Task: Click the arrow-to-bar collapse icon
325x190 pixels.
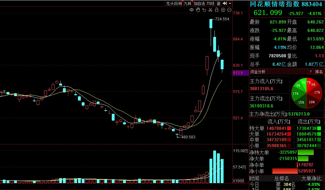Action: 225,3
